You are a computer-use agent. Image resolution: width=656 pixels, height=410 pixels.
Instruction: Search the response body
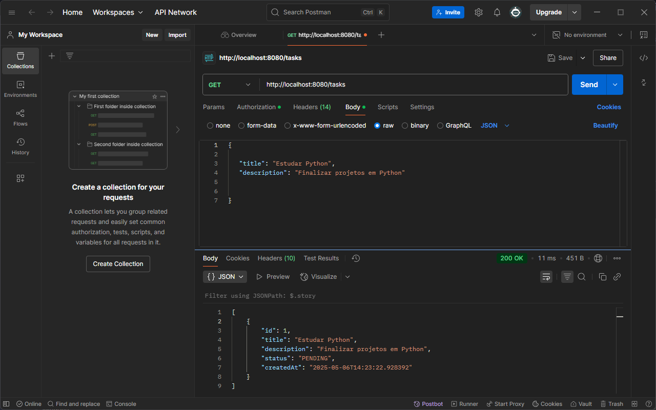tap(582, 277)
